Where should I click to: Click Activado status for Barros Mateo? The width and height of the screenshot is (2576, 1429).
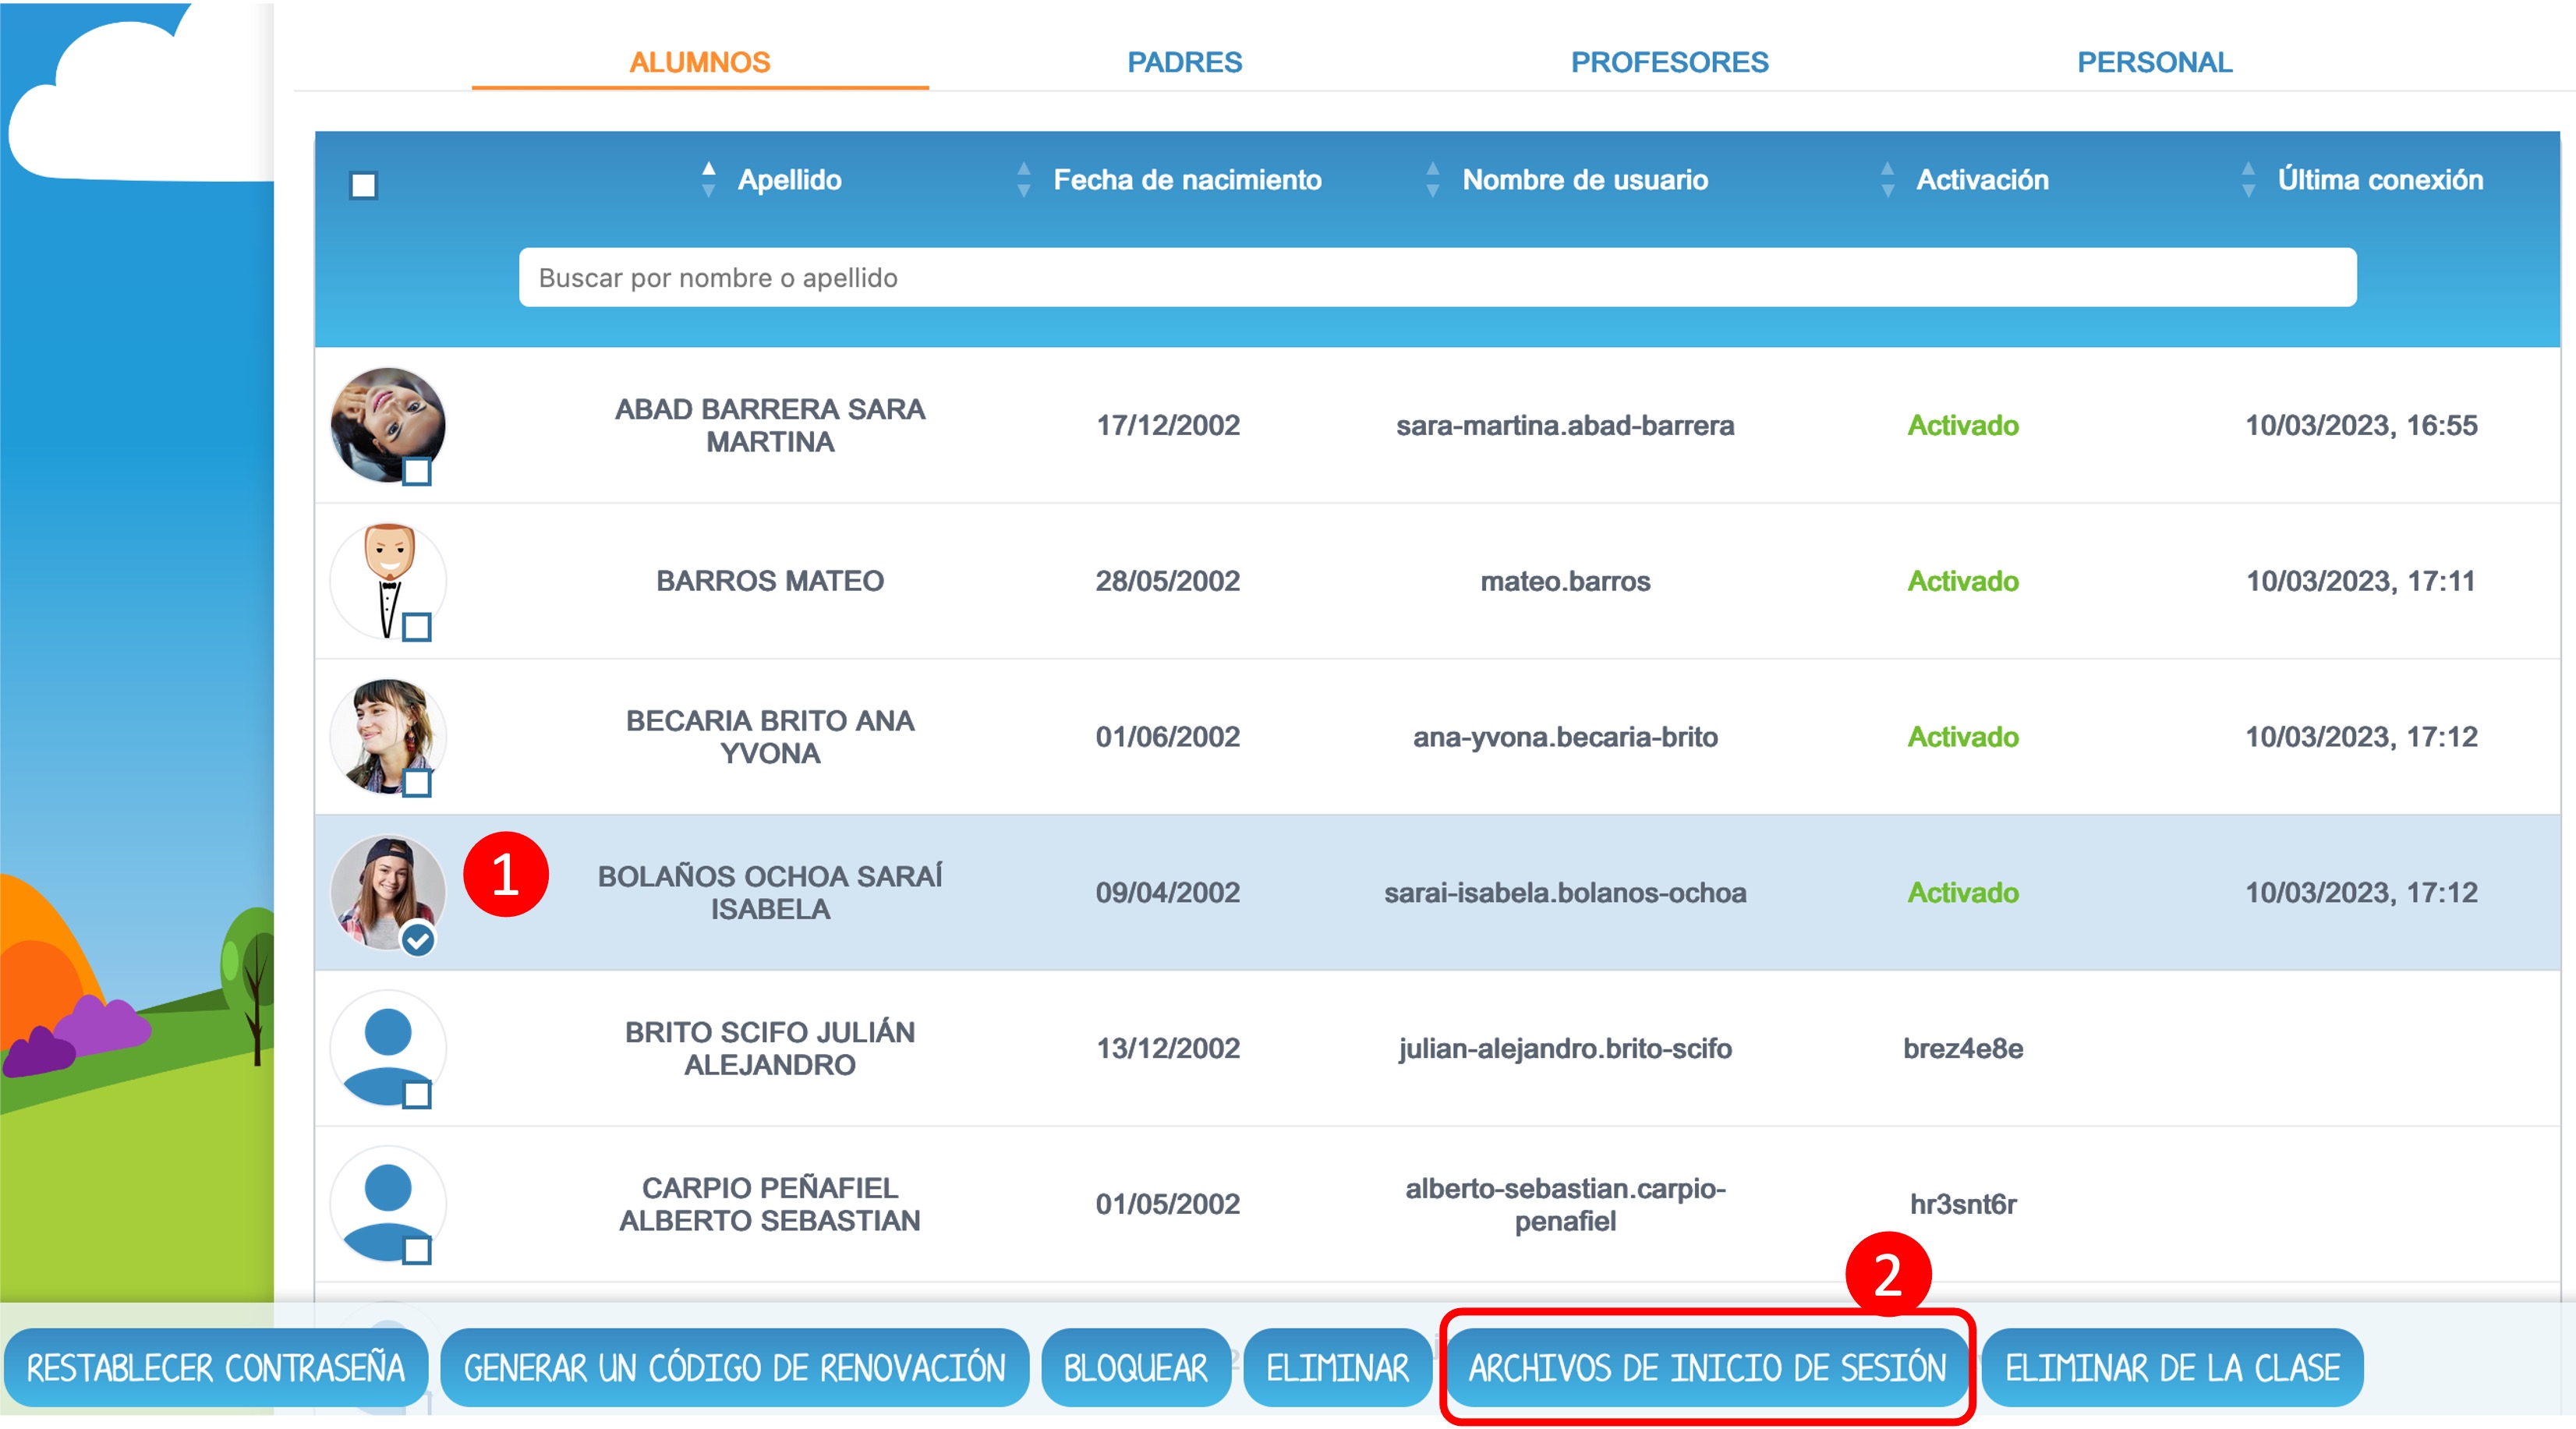click(1963, 581)
